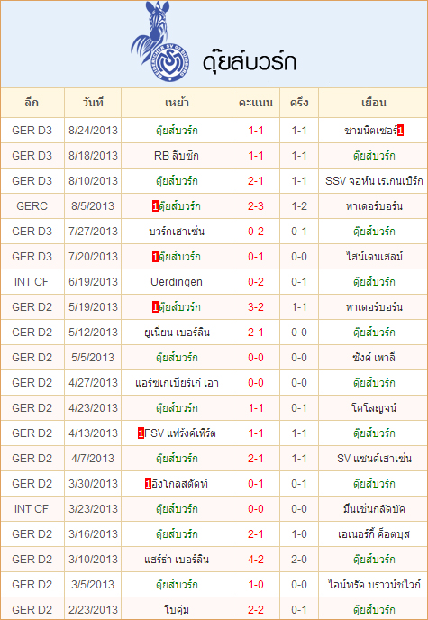Click the 2-2 score on 2/23/2013

(x=256, y=610)
